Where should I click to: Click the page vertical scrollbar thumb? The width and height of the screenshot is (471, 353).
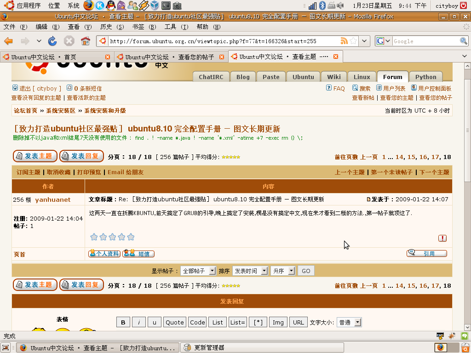click(467, 130)
